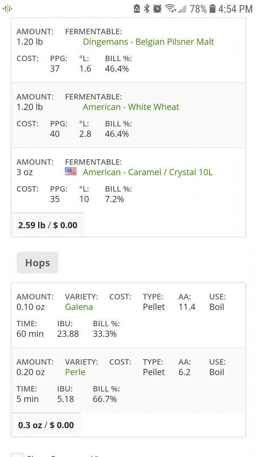257x457 pixels.
Task: Open American - Caramel / Crystal 10L link
Action: [x=148, y=172]
